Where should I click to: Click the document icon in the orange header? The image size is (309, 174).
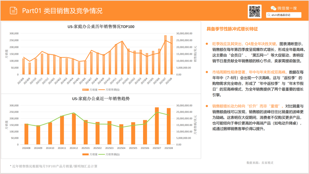pos(13,11)
